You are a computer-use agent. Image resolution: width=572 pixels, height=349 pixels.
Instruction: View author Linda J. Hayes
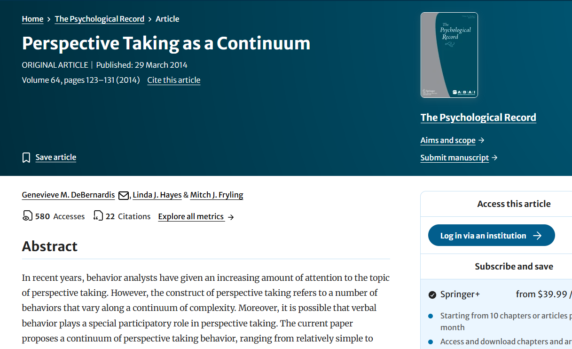157,195
